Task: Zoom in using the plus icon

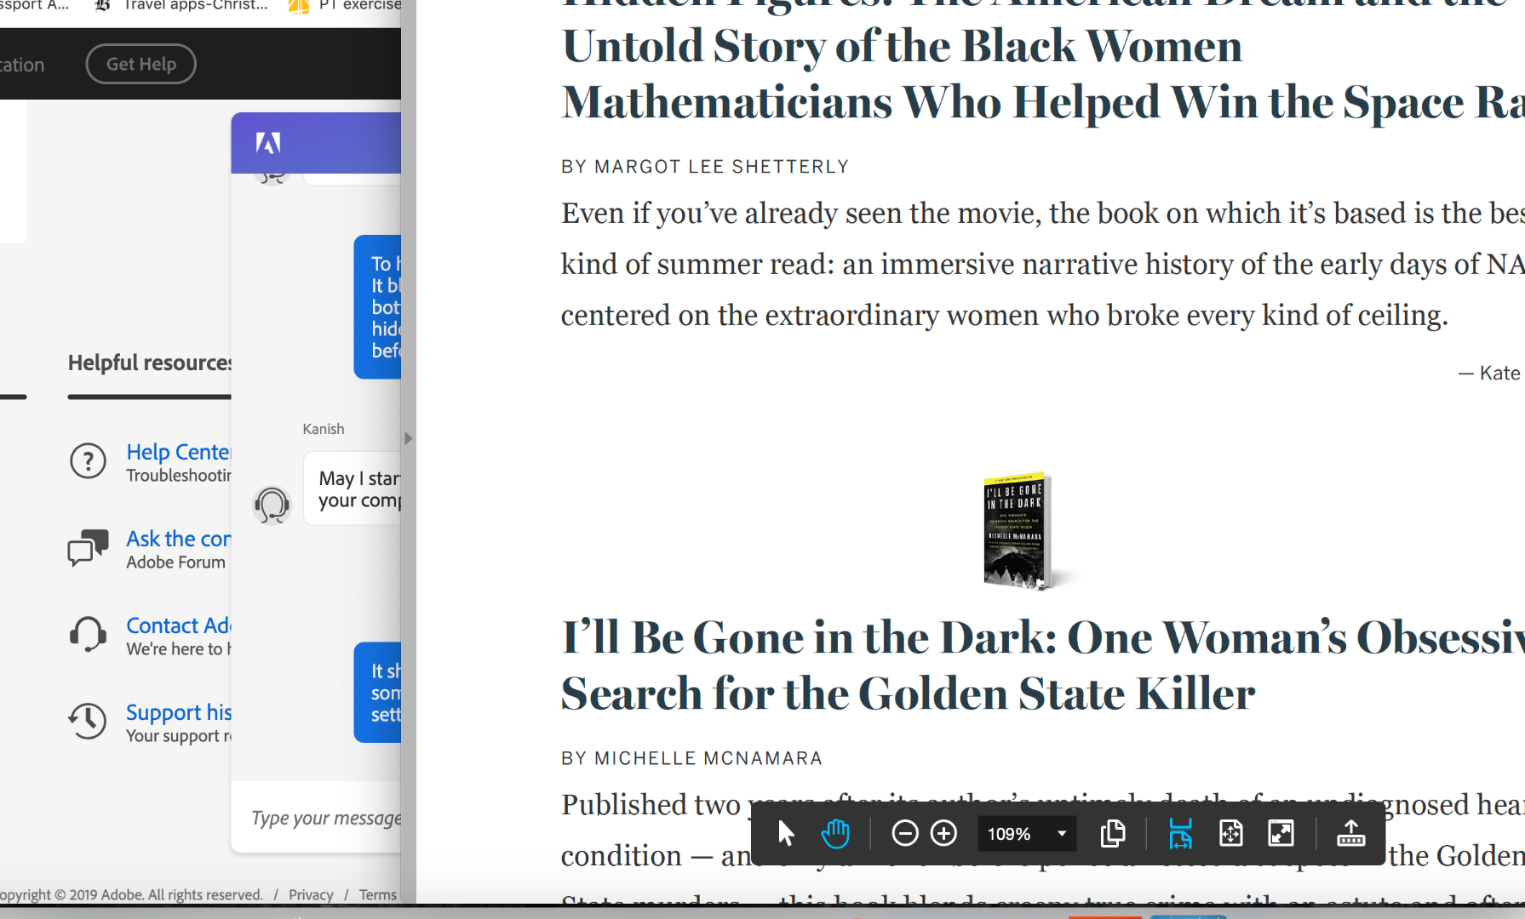Action: click(x=943, y=834)
